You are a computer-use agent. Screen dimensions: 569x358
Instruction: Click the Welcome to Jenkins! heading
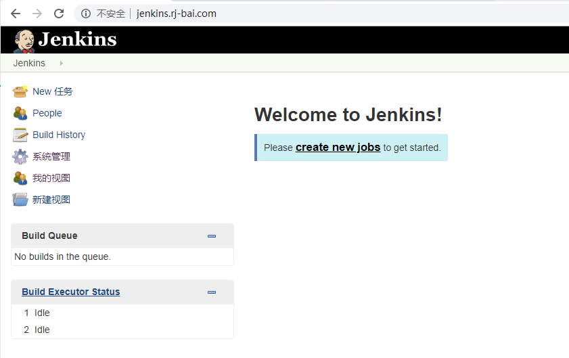pyautogui.click(x=348, y=115)
